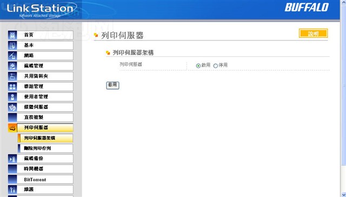This screenshot has width=346, height=197.
Task: Click the 套用 apply button
Action: (112, 85)
